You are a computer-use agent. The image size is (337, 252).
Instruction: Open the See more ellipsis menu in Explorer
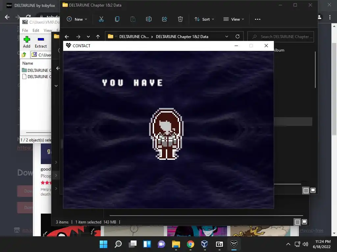257,19
